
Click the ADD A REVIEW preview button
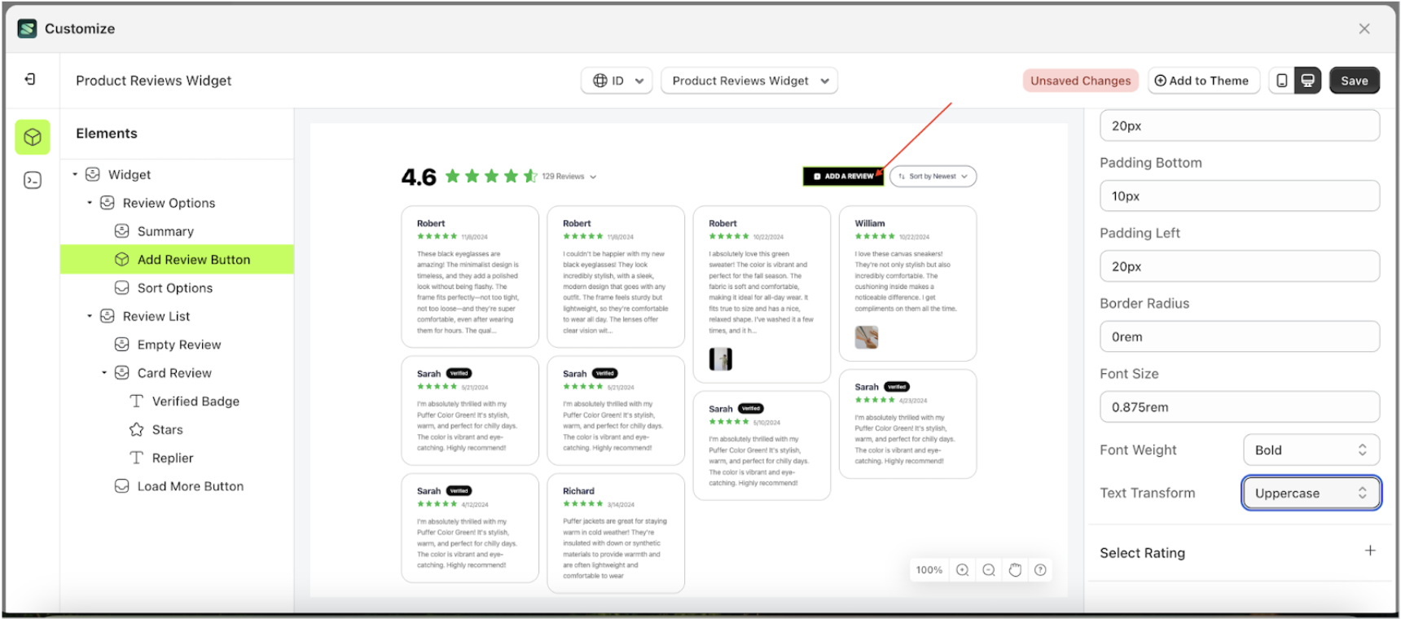pos(843,177)
